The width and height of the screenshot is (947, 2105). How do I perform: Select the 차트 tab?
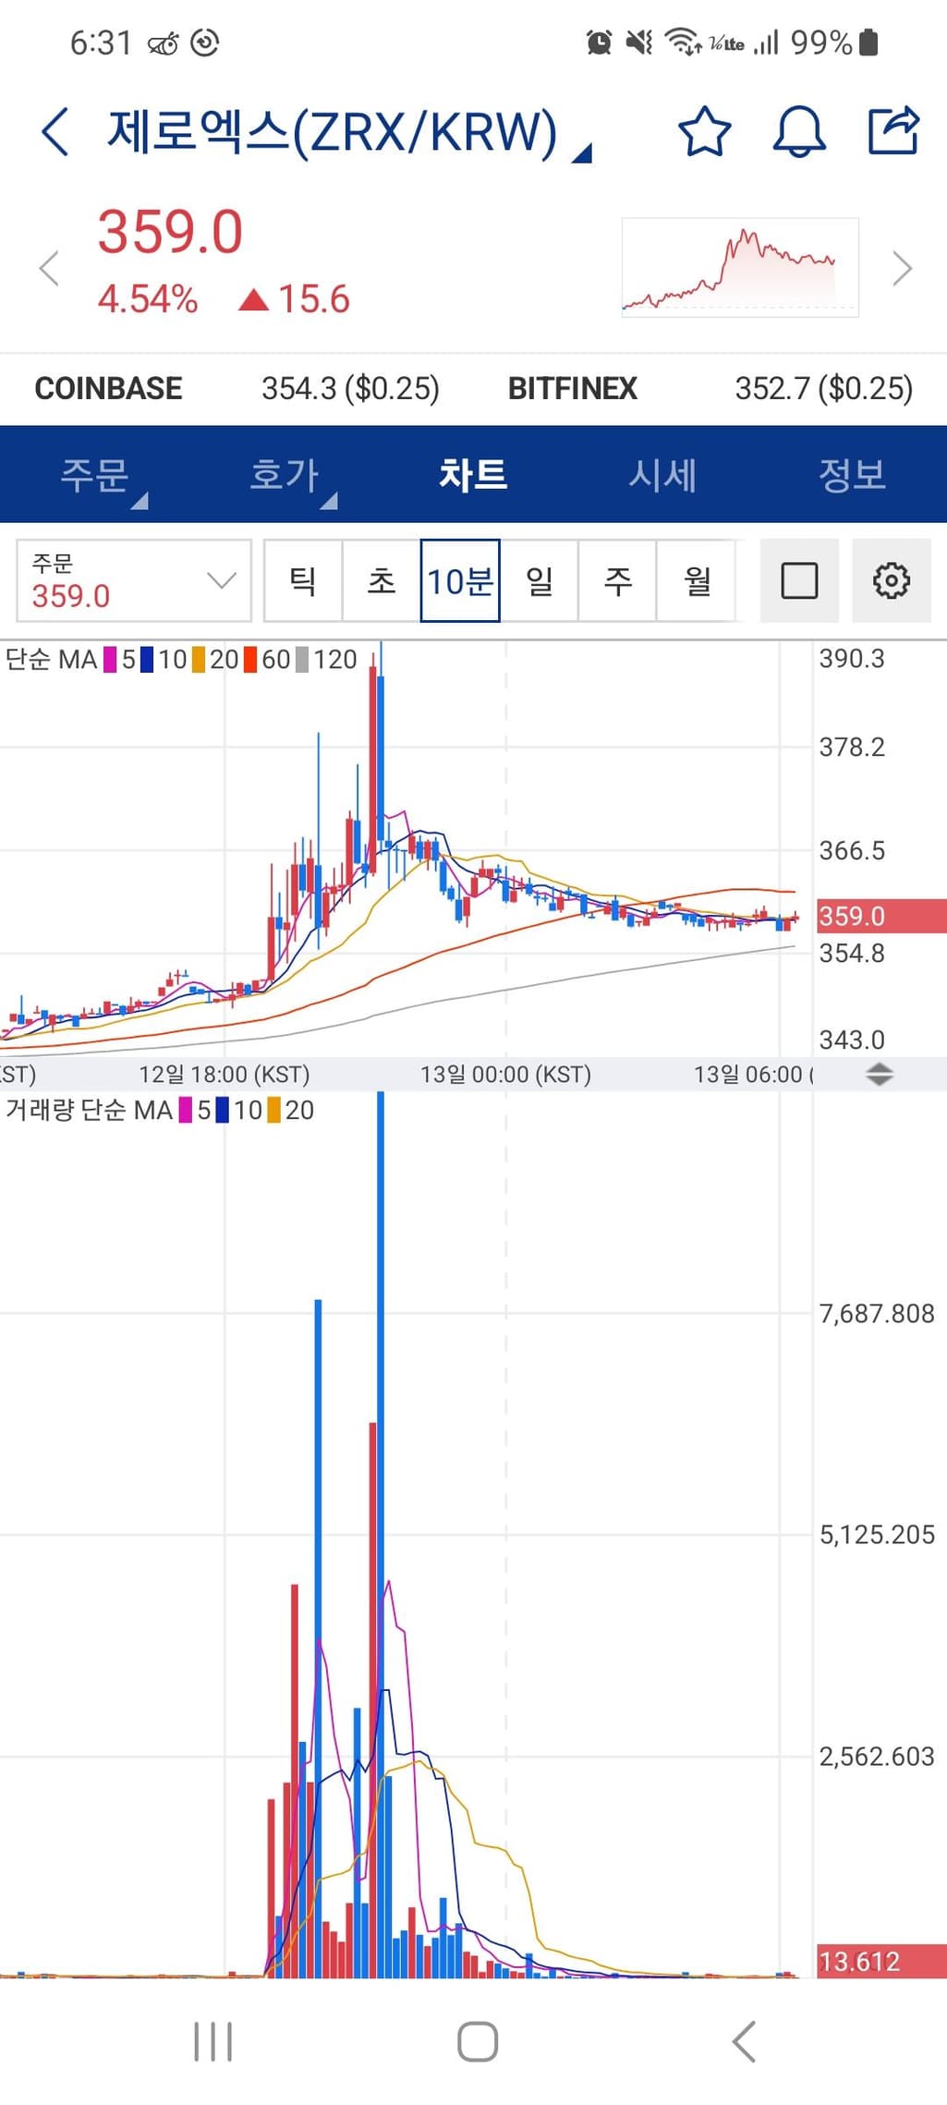pos(473,475)
